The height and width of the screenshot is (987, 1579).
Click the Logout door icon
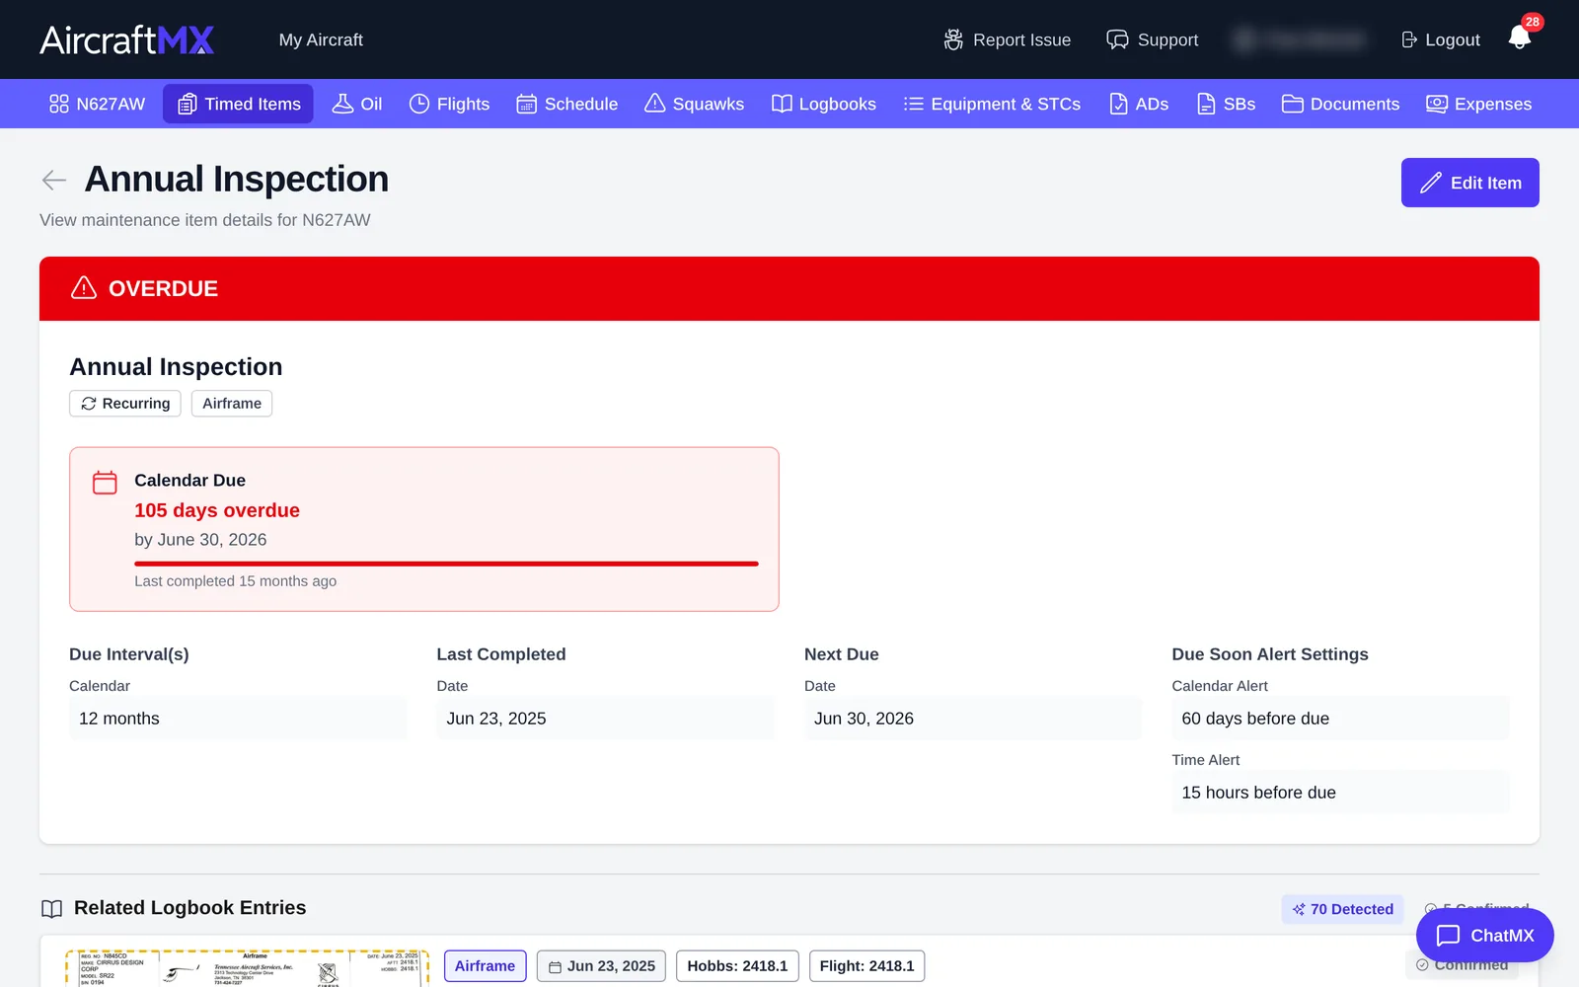click(1409, 39)
